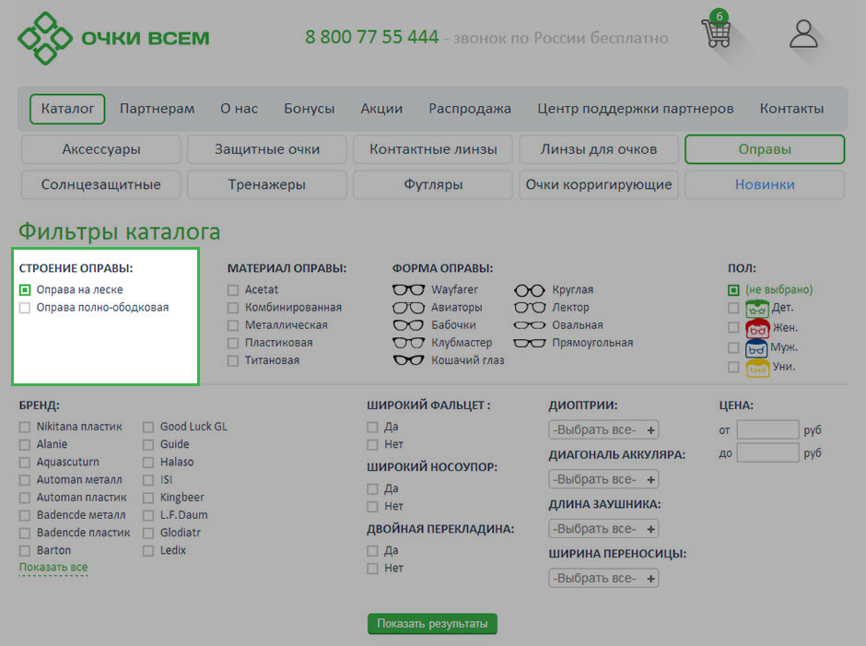Click the Показать результаты button
866x646 pixels.
pyautogui.click(x=432, y=624)
